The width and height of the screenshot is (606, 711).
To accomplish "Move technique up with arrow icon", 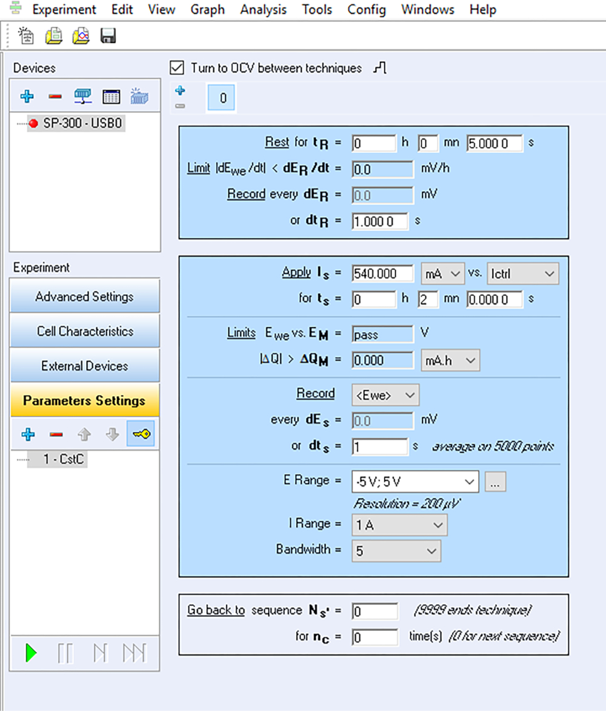I will coord(84,434).
